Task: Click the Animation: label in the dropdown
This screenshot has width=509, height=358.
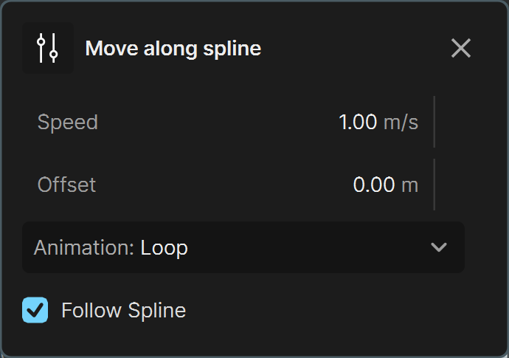Action: point(84,247)
